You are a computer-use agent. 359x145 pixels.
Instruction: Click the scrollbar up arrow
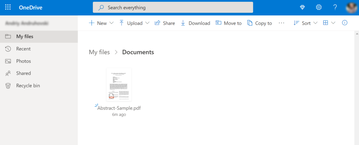(x=357, y=34)
